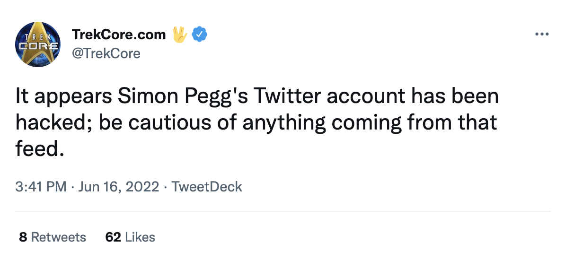Viewport: 565px width, 260px height.
Task: Click the Jun 16, 2022 date
Action: [119, 187]
